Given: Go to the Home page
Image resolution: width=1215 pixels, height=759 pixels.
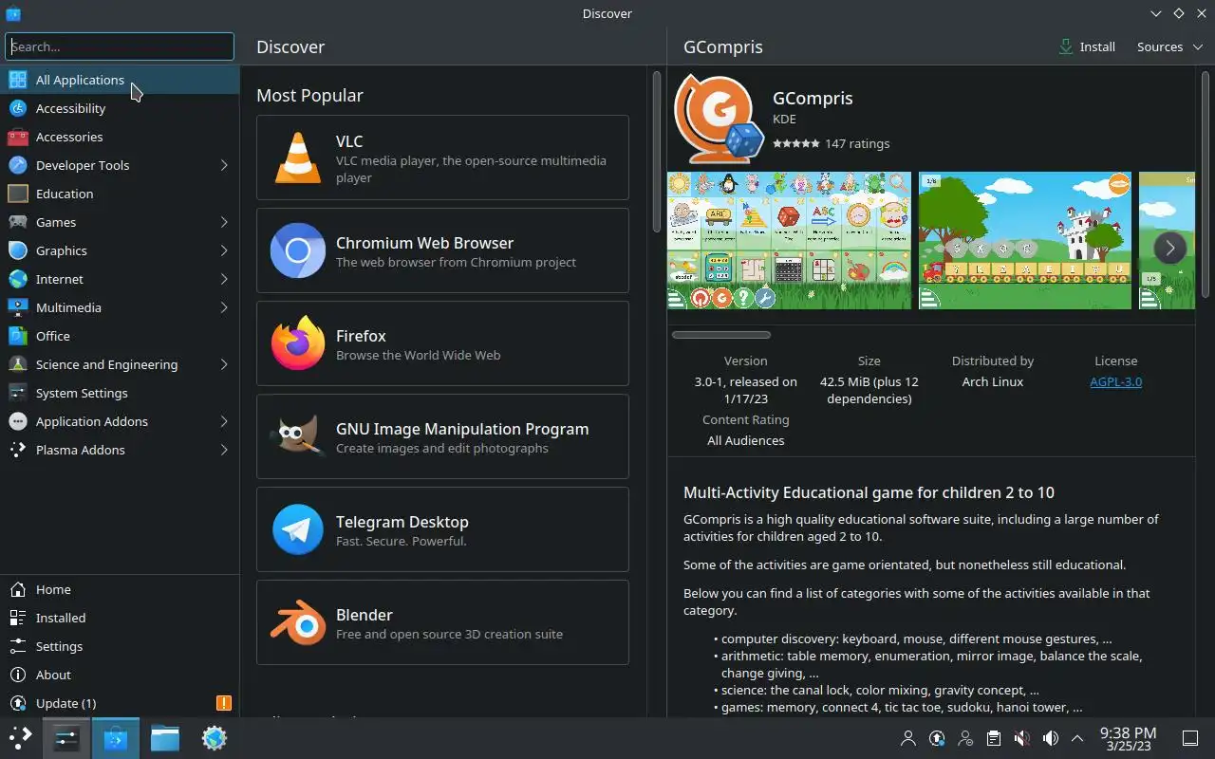Looking at the screenshot, I should pos(120,589).
